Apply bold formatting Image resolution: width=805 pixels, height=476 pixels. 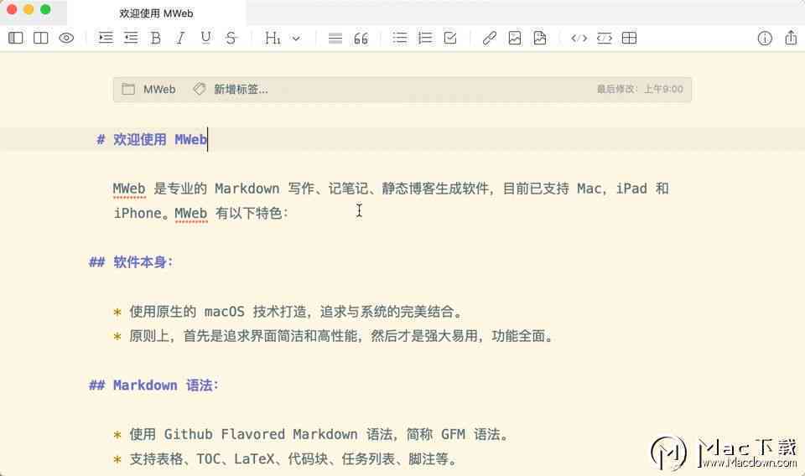[156, 38]
